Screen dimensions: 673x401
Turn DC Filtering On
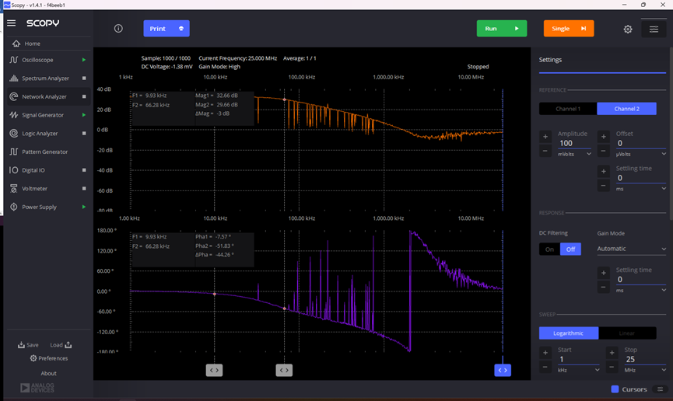click(x=549, y=249)
